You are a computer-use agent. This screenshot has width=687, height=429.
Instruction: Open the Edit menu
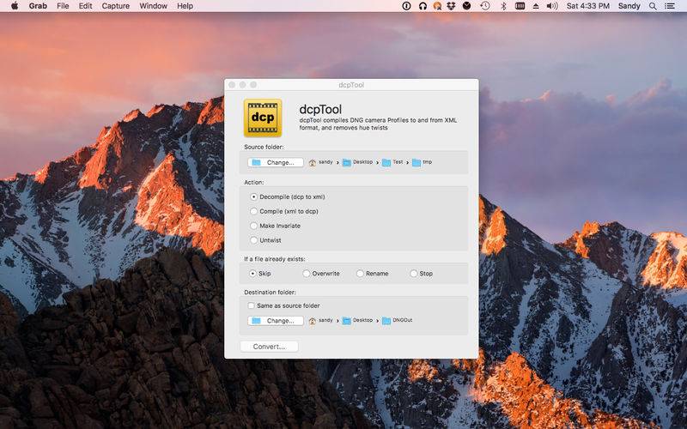pyautogui.click(x=85, y=6)
